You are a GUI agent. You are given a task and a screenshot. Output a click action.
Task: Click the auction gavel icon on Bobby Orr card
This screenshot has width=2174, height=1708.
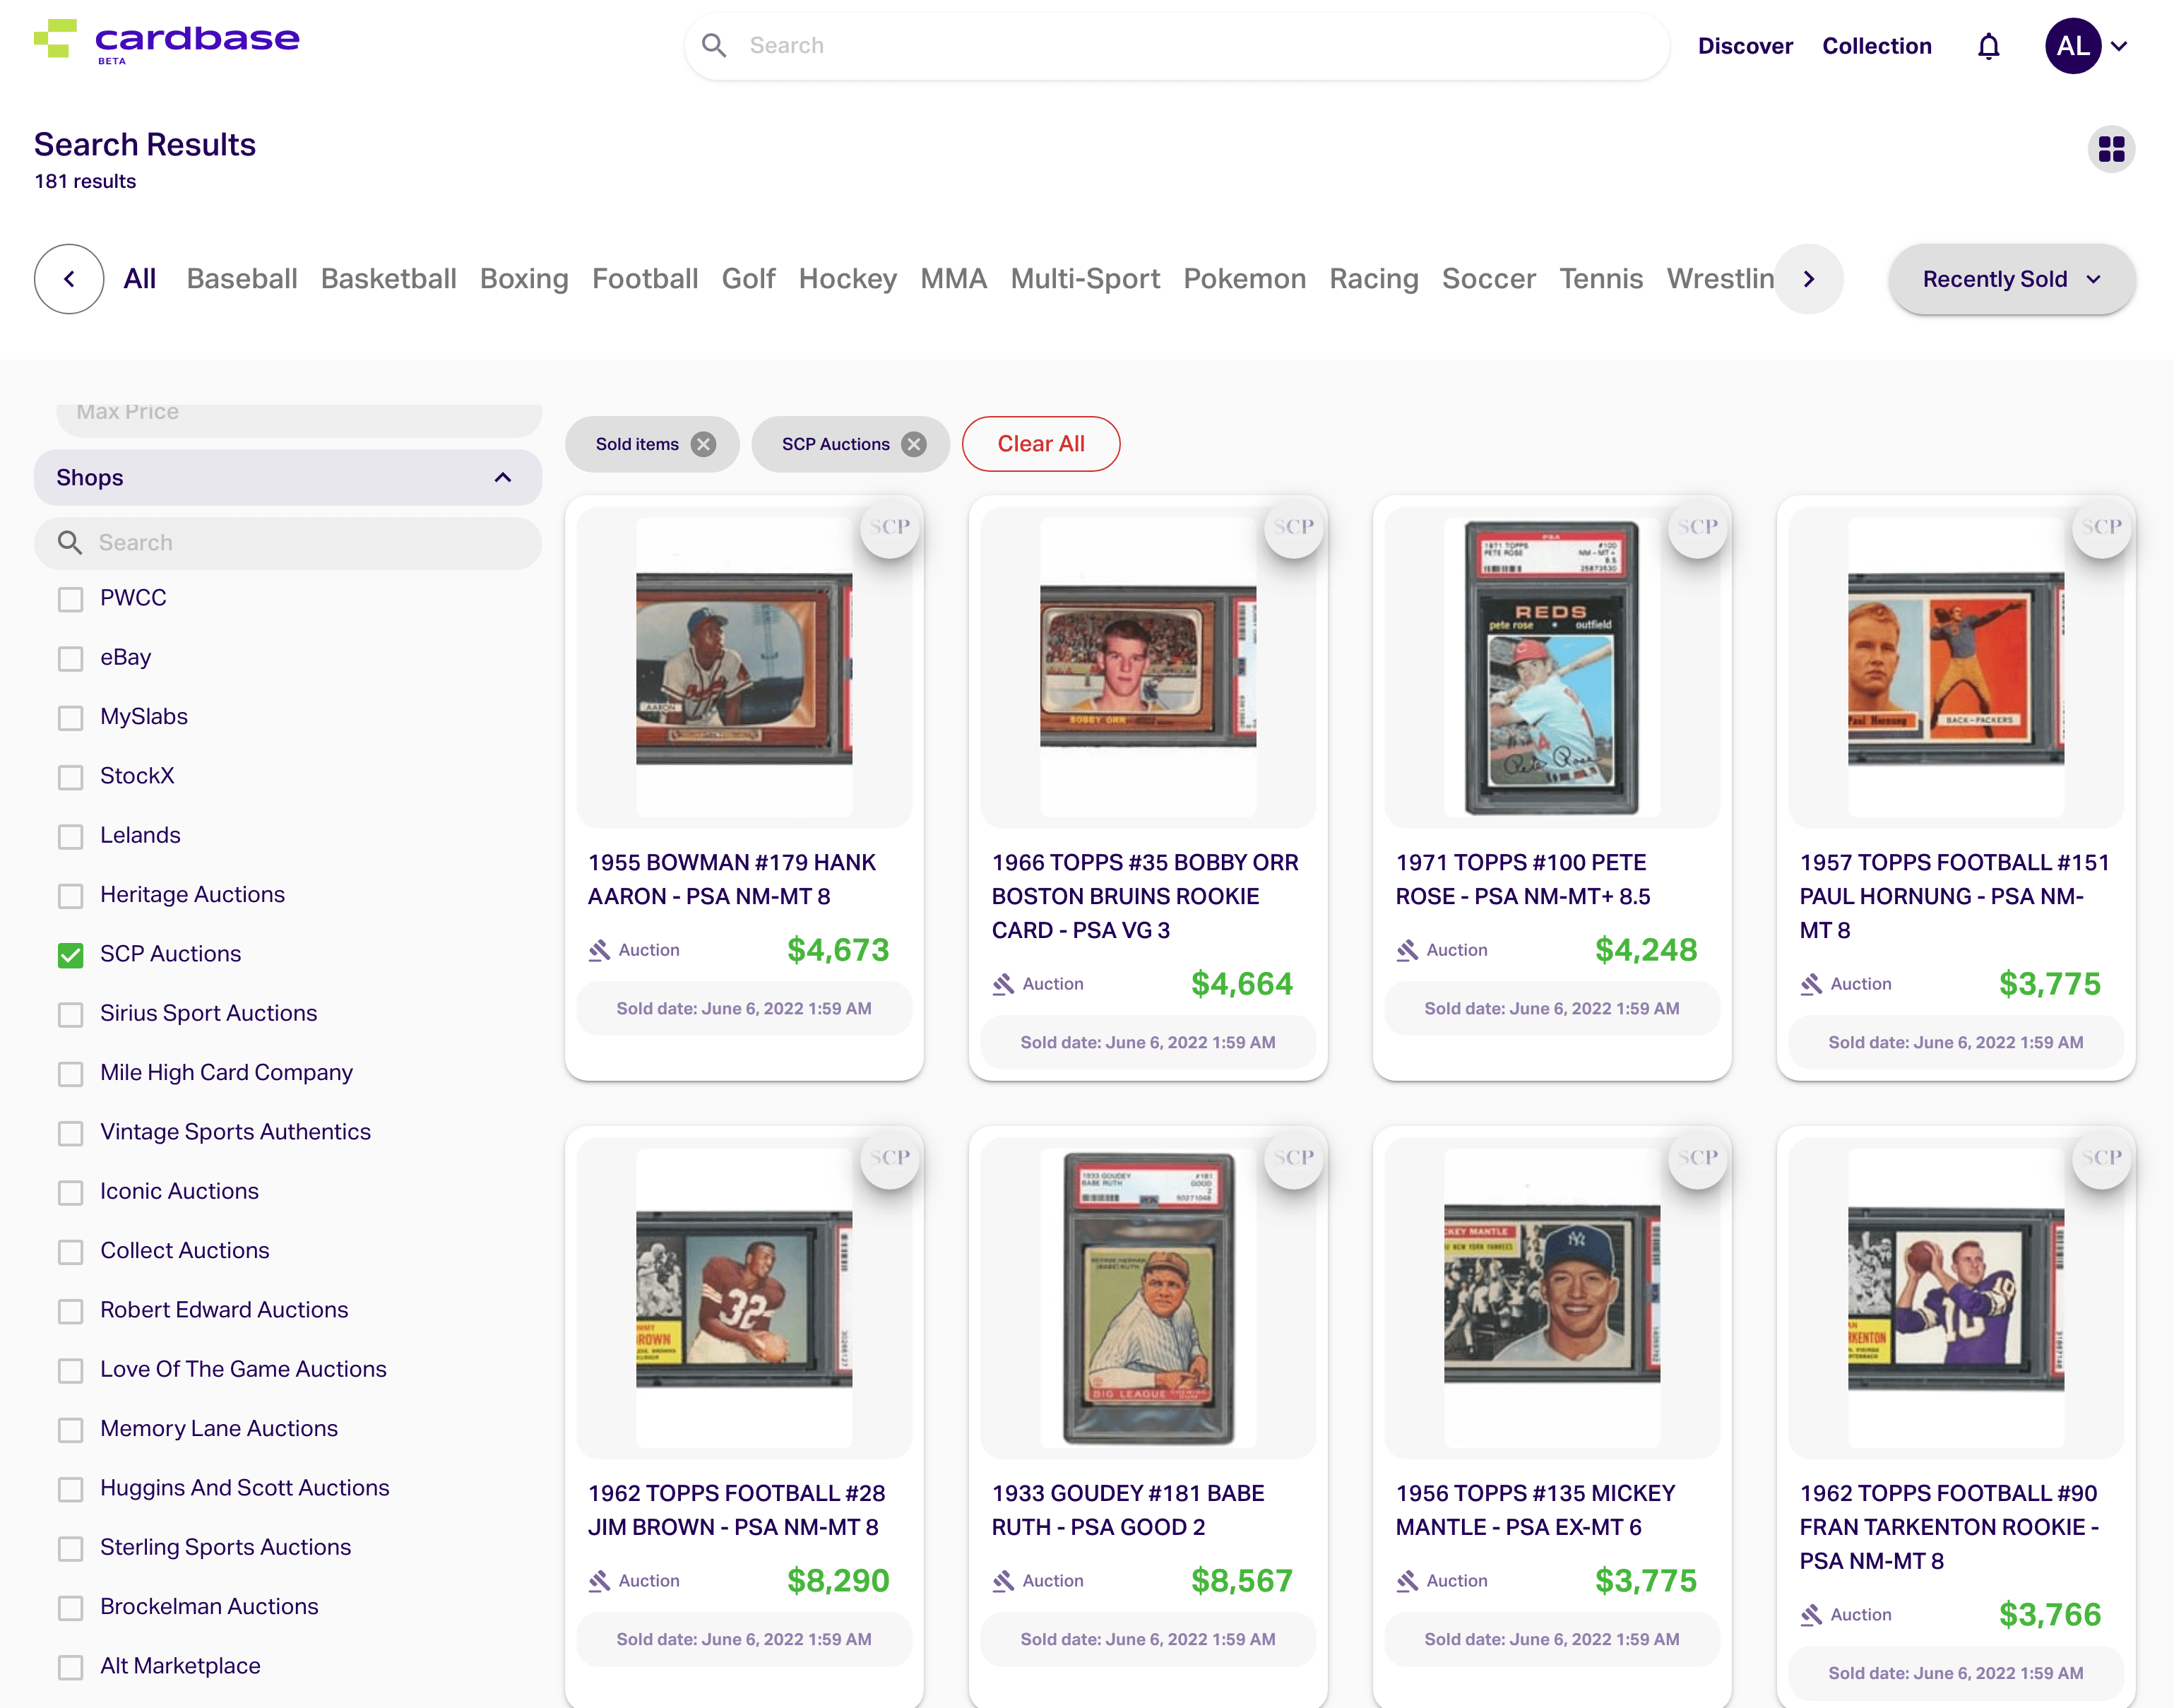point(1003,984)
